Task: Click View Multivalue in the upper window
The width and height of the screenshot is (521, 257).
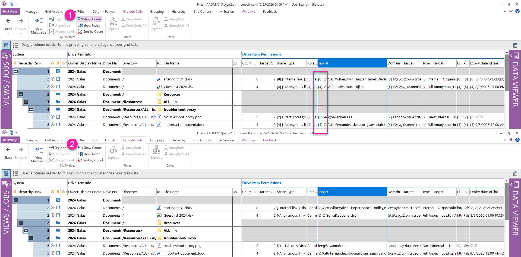Action: pos(39,25)
